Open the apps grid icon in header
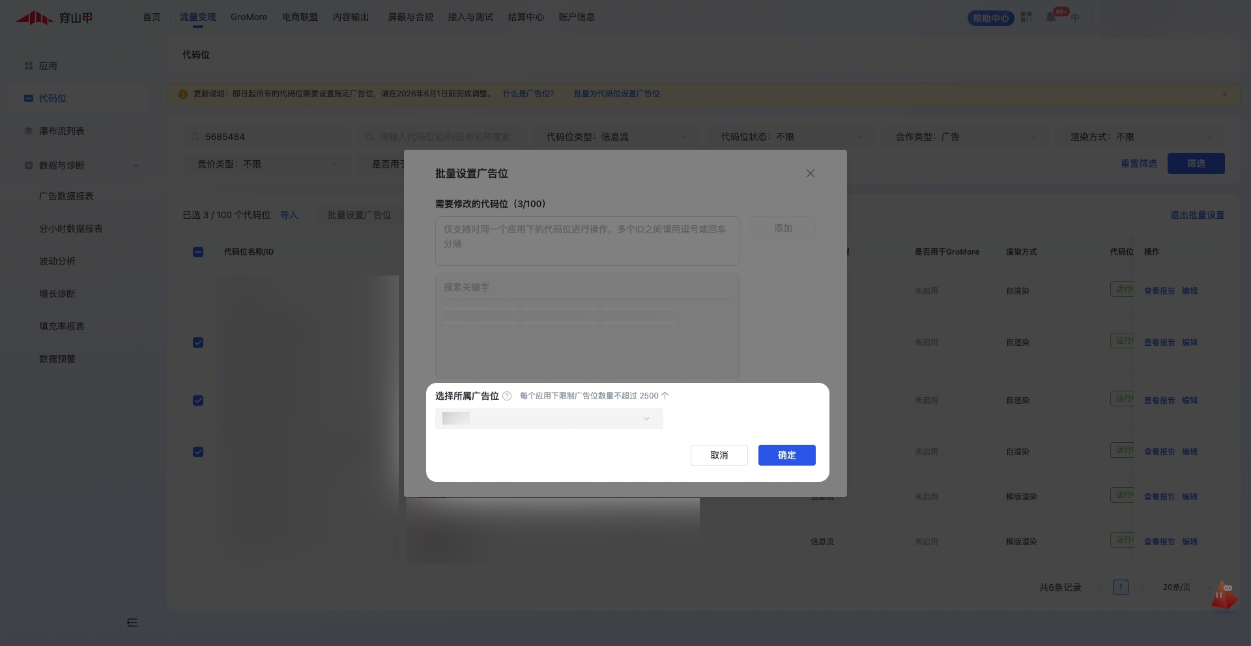This screenshot has height=646, width=1251. tap(1026, 17)
